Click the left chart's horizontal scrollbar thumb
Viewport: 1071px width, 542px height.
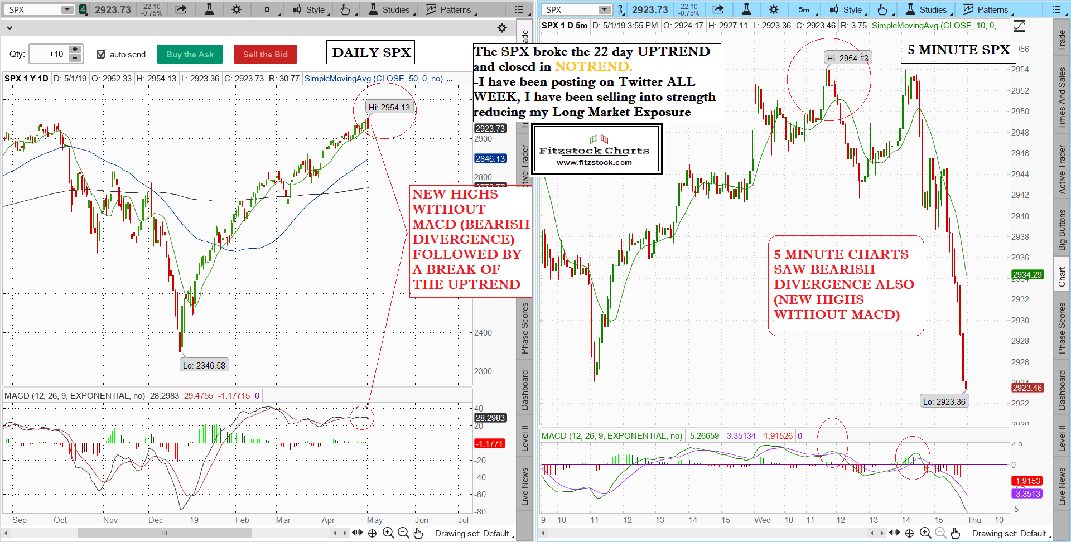[x=165, y=533]
